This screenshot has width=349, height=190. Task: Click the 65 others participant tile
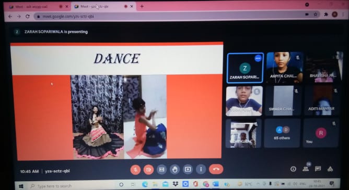282,133
